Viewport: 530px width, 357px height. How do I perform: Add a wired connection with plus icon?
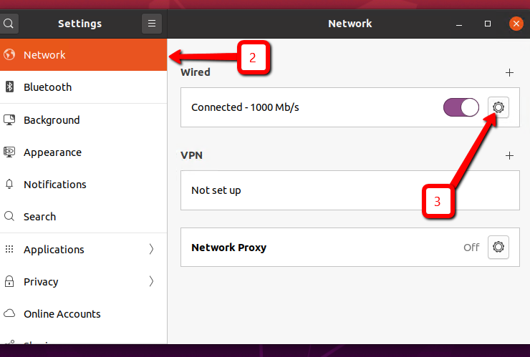509,72
